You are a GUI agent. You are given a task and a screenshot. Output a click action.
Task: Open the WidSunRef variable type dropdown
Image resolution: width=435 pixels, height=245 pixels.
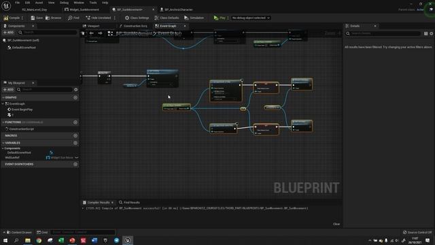click(62, 157)
